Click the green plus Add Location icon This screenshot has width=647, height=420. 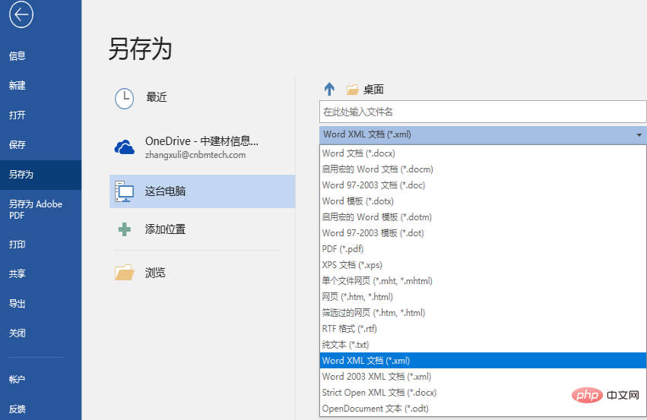click(x=124, y=229)
